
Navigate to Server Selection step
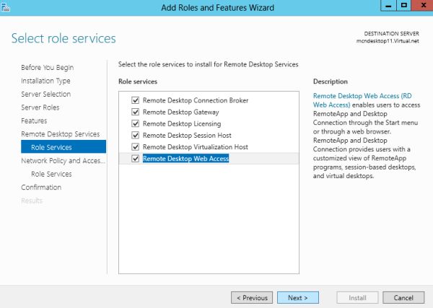click(x=45, y=94)
